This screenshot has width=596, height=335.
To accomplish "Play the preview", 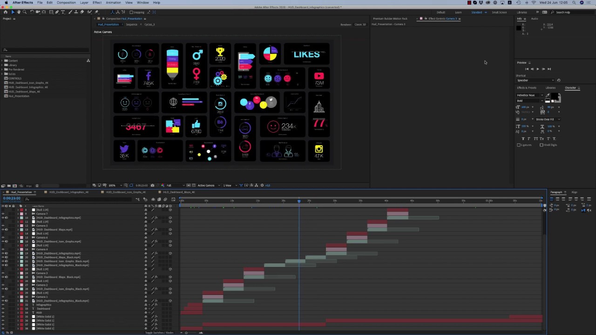I will tap(538, 69).
